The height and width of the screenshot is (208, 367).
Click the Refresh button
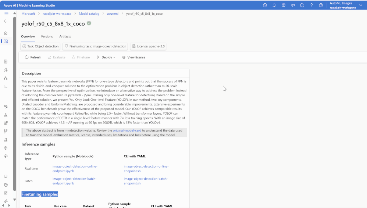tap(33, 57)
